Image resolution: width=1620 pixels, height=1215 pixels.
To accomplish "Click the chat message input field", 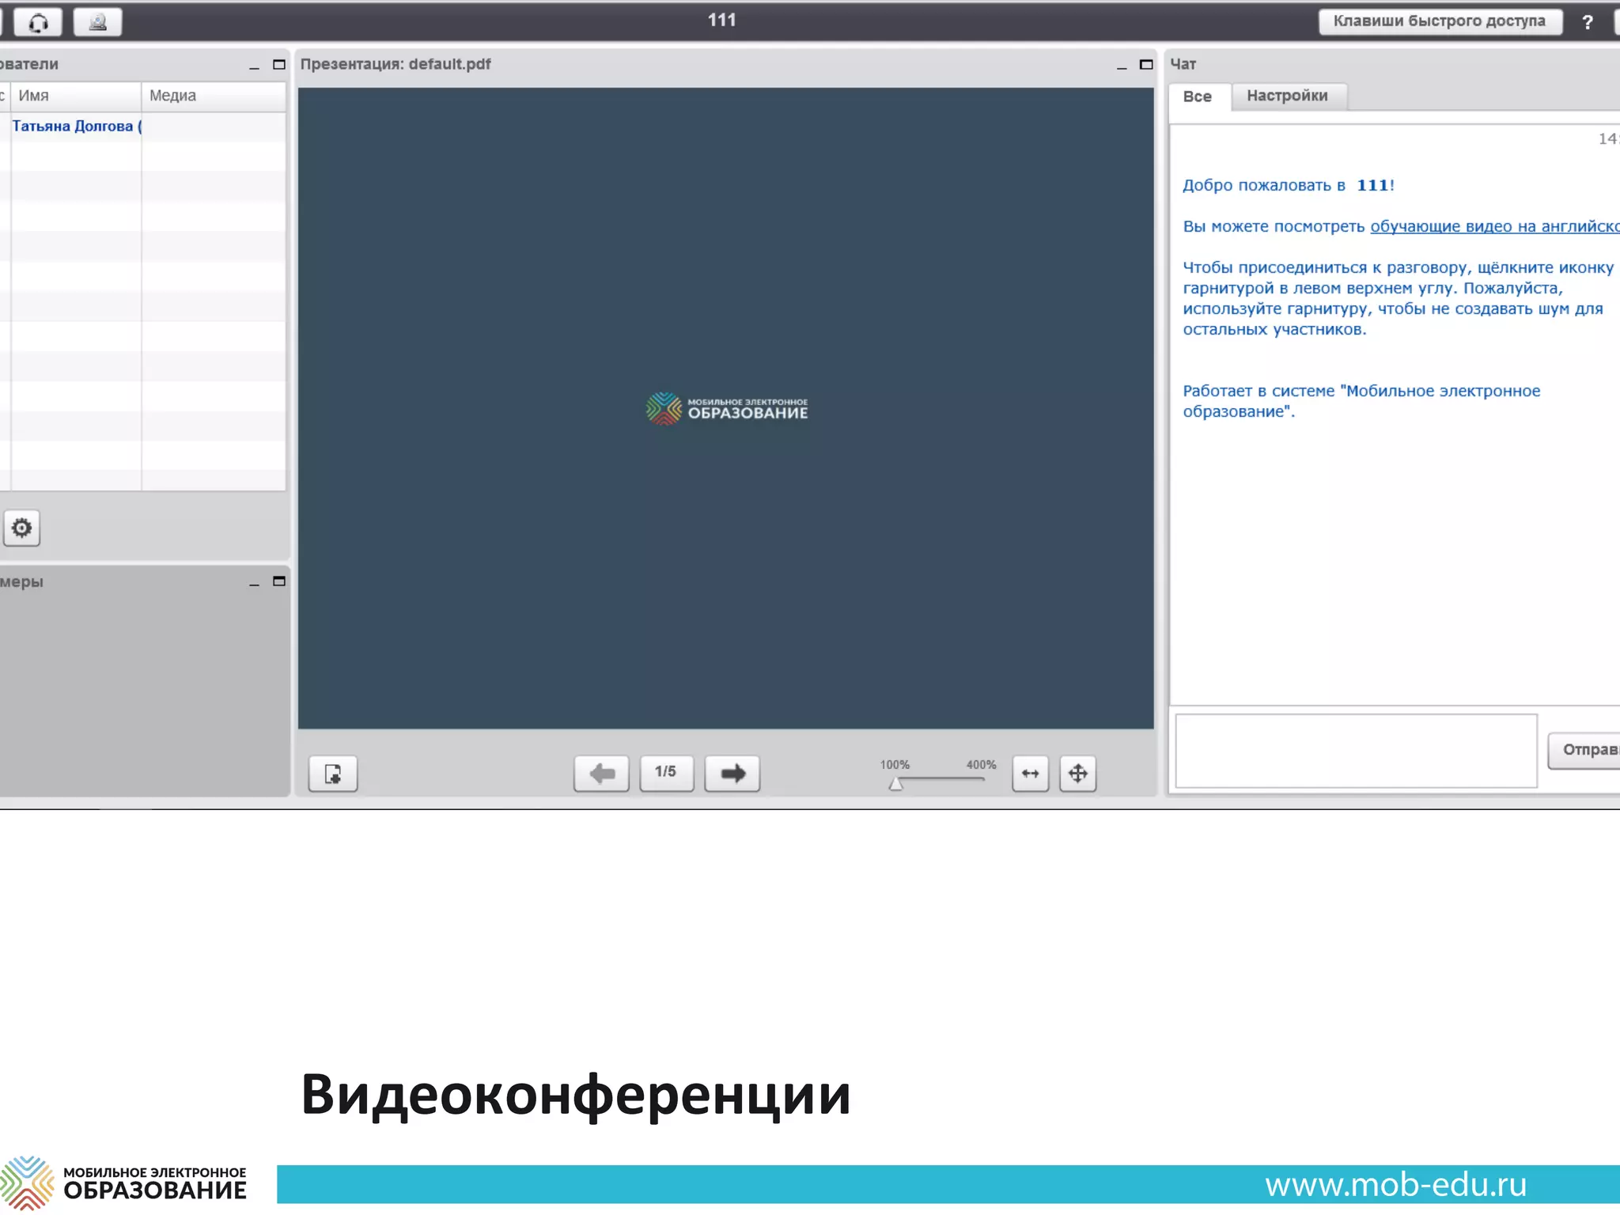I will pos(1357,751).
